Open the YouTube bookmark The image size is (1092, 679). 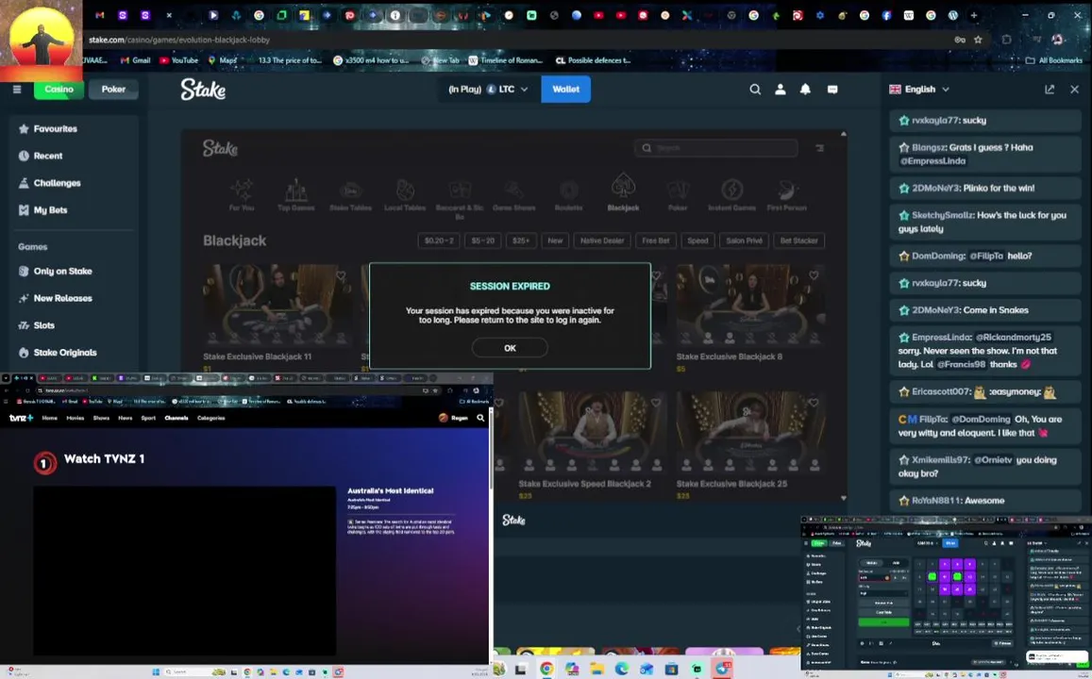tap(179, 60)
